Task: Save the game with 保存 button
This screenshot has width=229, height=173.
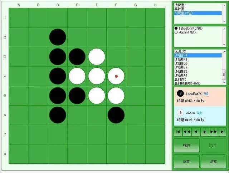Action: click(186, 161)
